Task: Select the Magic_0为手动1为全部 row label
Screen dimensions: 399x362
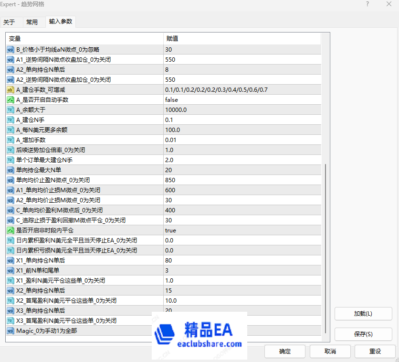Action: pyautogui.click(x=47, y=331)
